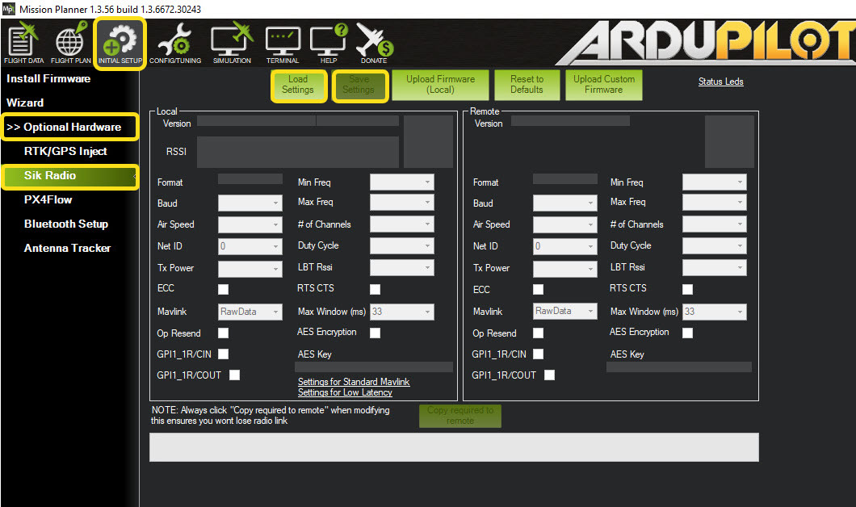Expand the Remote Tx Power dropdown

click(x=565, y=268)
